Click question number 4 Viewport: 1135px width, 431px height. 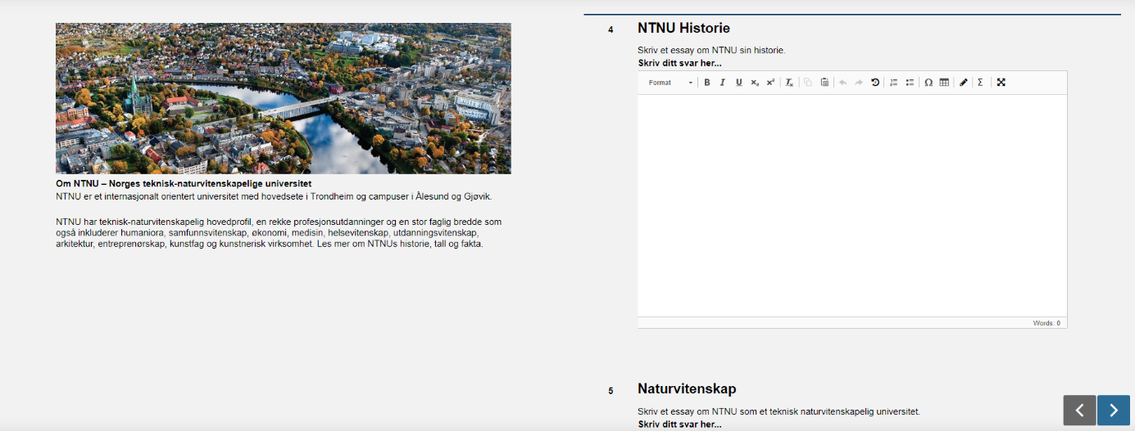(x=611, y=30)
